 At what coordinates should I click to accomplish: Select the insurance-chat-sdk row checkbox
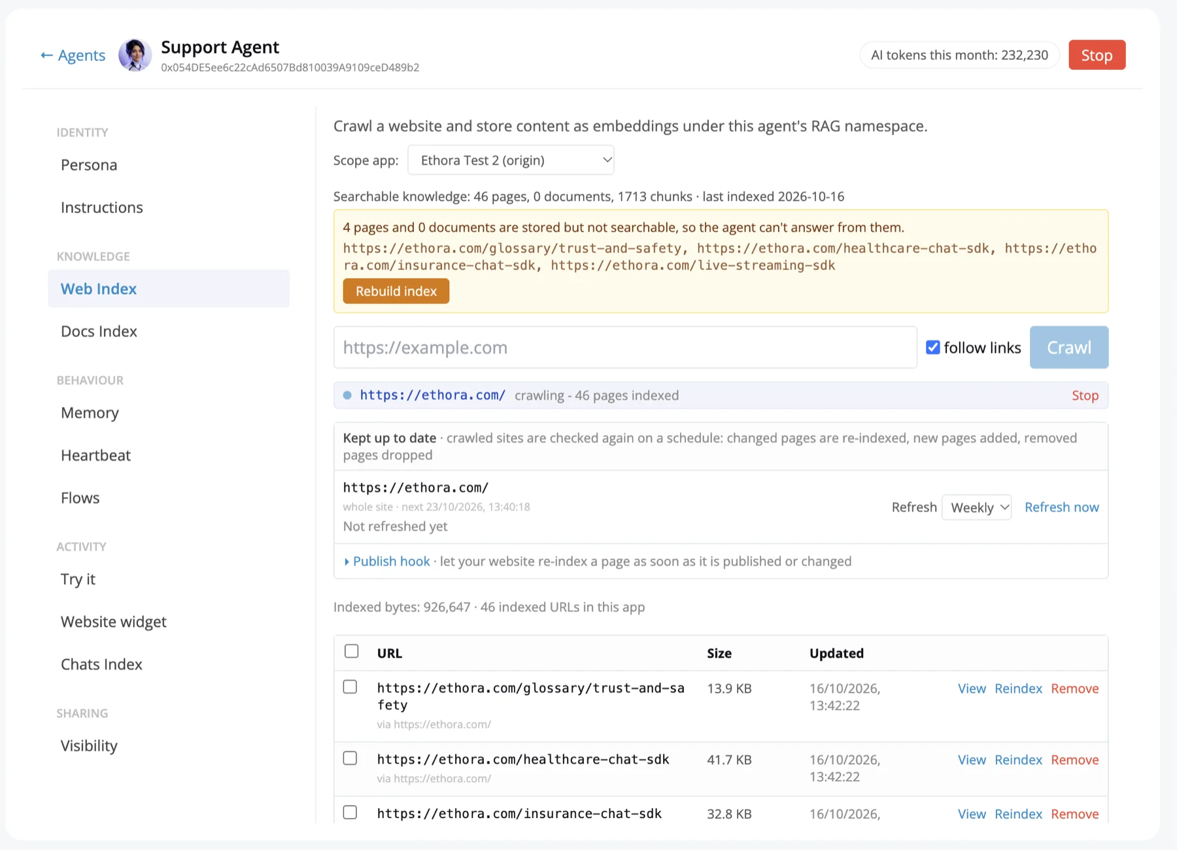tap(350, 812)
